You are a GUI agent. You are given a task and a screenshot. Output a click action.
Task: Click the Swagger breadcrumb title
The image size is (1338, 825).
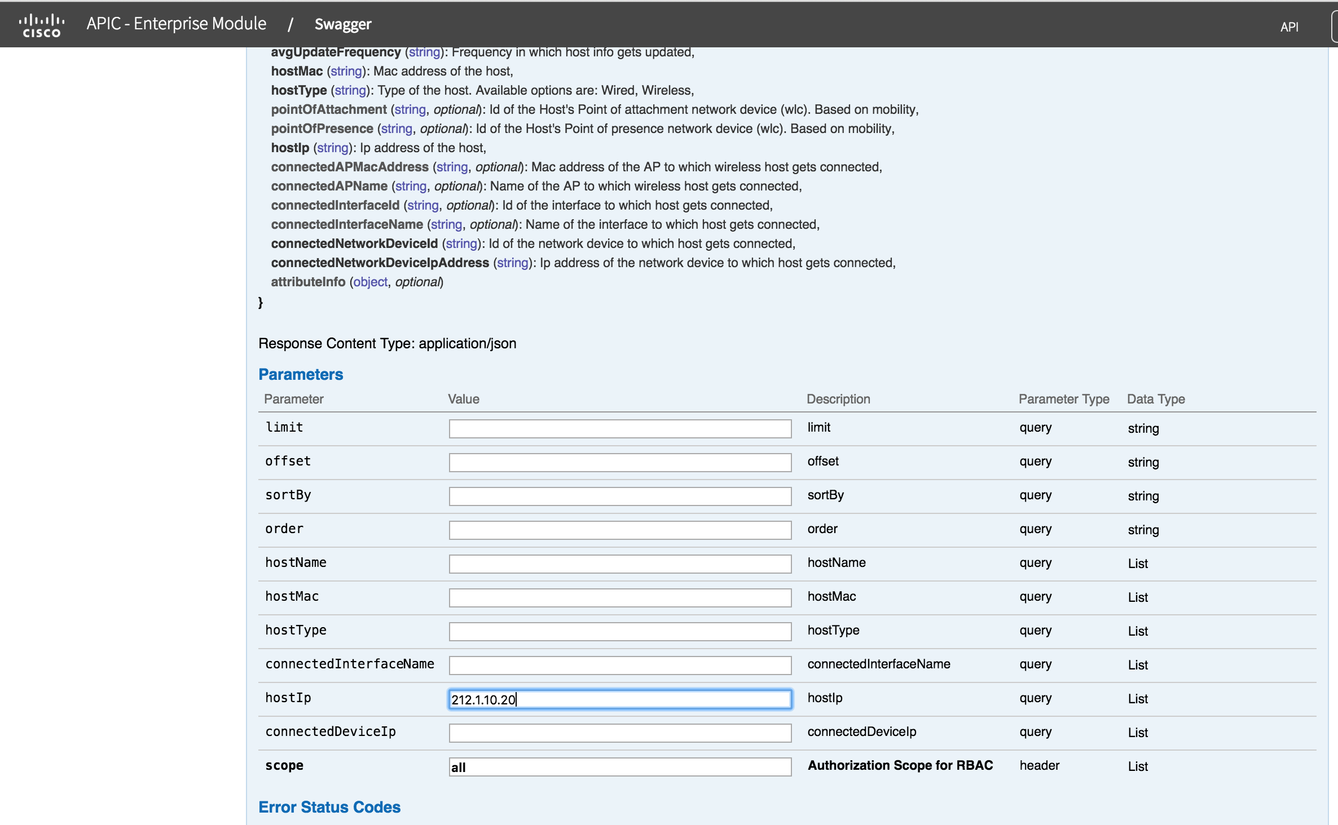[342, 24]
